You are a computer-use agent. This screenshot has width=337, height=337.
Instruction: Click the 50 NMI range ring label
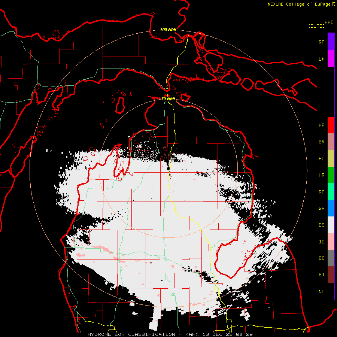168,99
